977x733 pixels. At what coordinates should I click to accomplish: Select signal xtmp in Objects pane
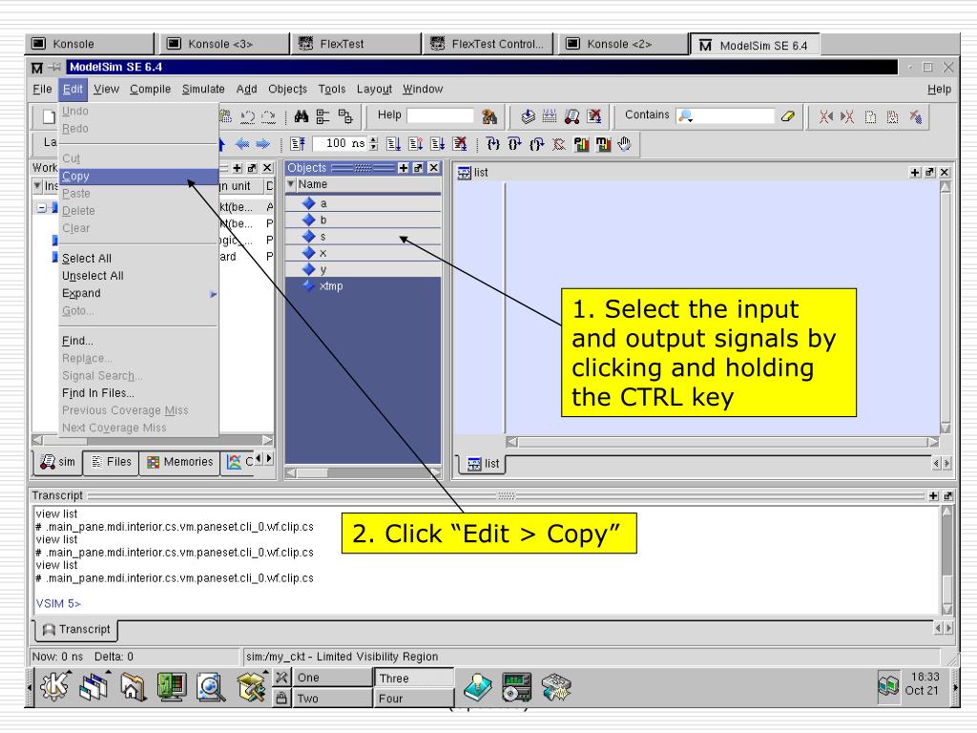pyautogui.click(x=364, y=286)
